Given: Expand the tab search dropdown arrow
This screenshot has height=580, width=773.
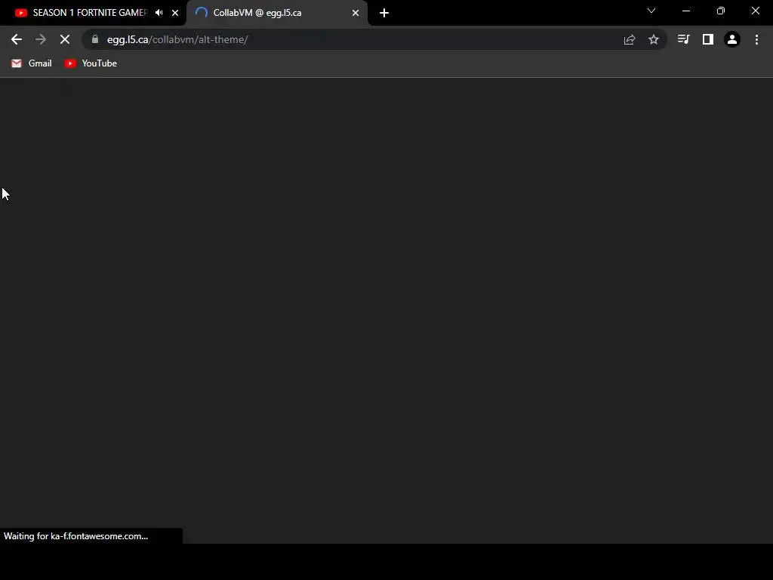Looking at the screenshot, I should 651,11.
